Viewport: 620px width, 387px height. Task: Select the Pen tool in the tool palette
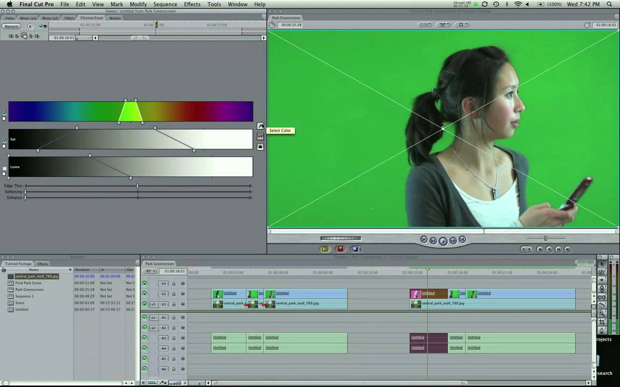602,330
